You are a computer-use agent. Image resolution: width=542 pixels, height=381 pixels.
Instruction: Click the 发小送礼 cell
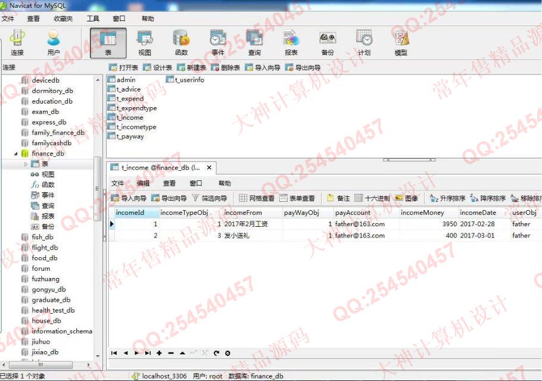click(x=253, y=236)
